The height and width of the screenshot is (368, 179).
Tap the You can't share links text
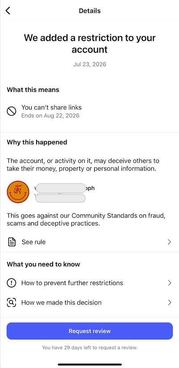pos(51,108)
